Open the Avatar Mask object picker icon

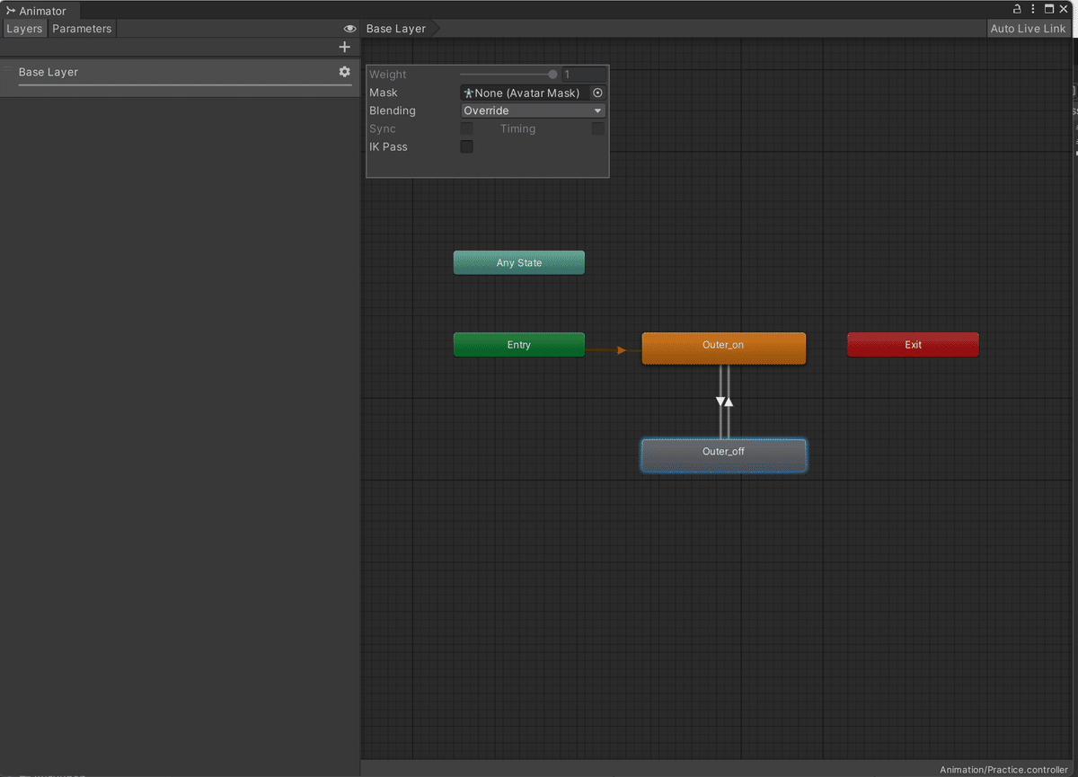(596, 93)
